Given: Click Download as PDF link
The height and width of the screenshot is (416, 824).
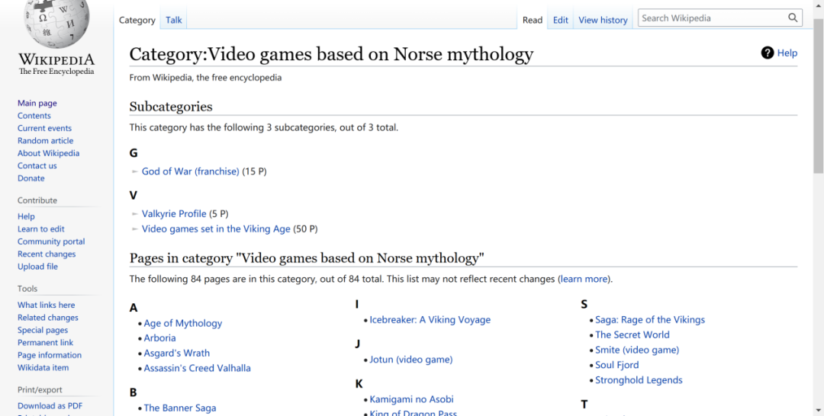Looking at the screenshot, I should [x=50, y=406].
